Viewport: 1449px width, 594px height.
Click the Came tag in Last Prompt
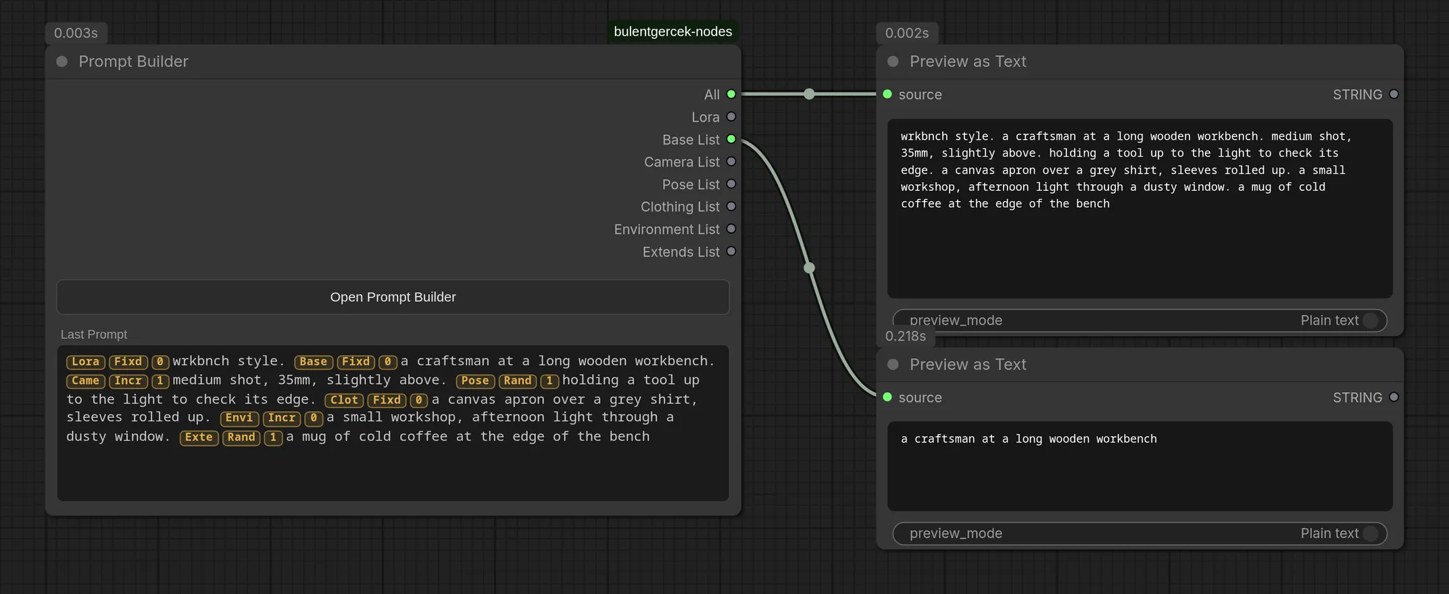coord(86,381)
